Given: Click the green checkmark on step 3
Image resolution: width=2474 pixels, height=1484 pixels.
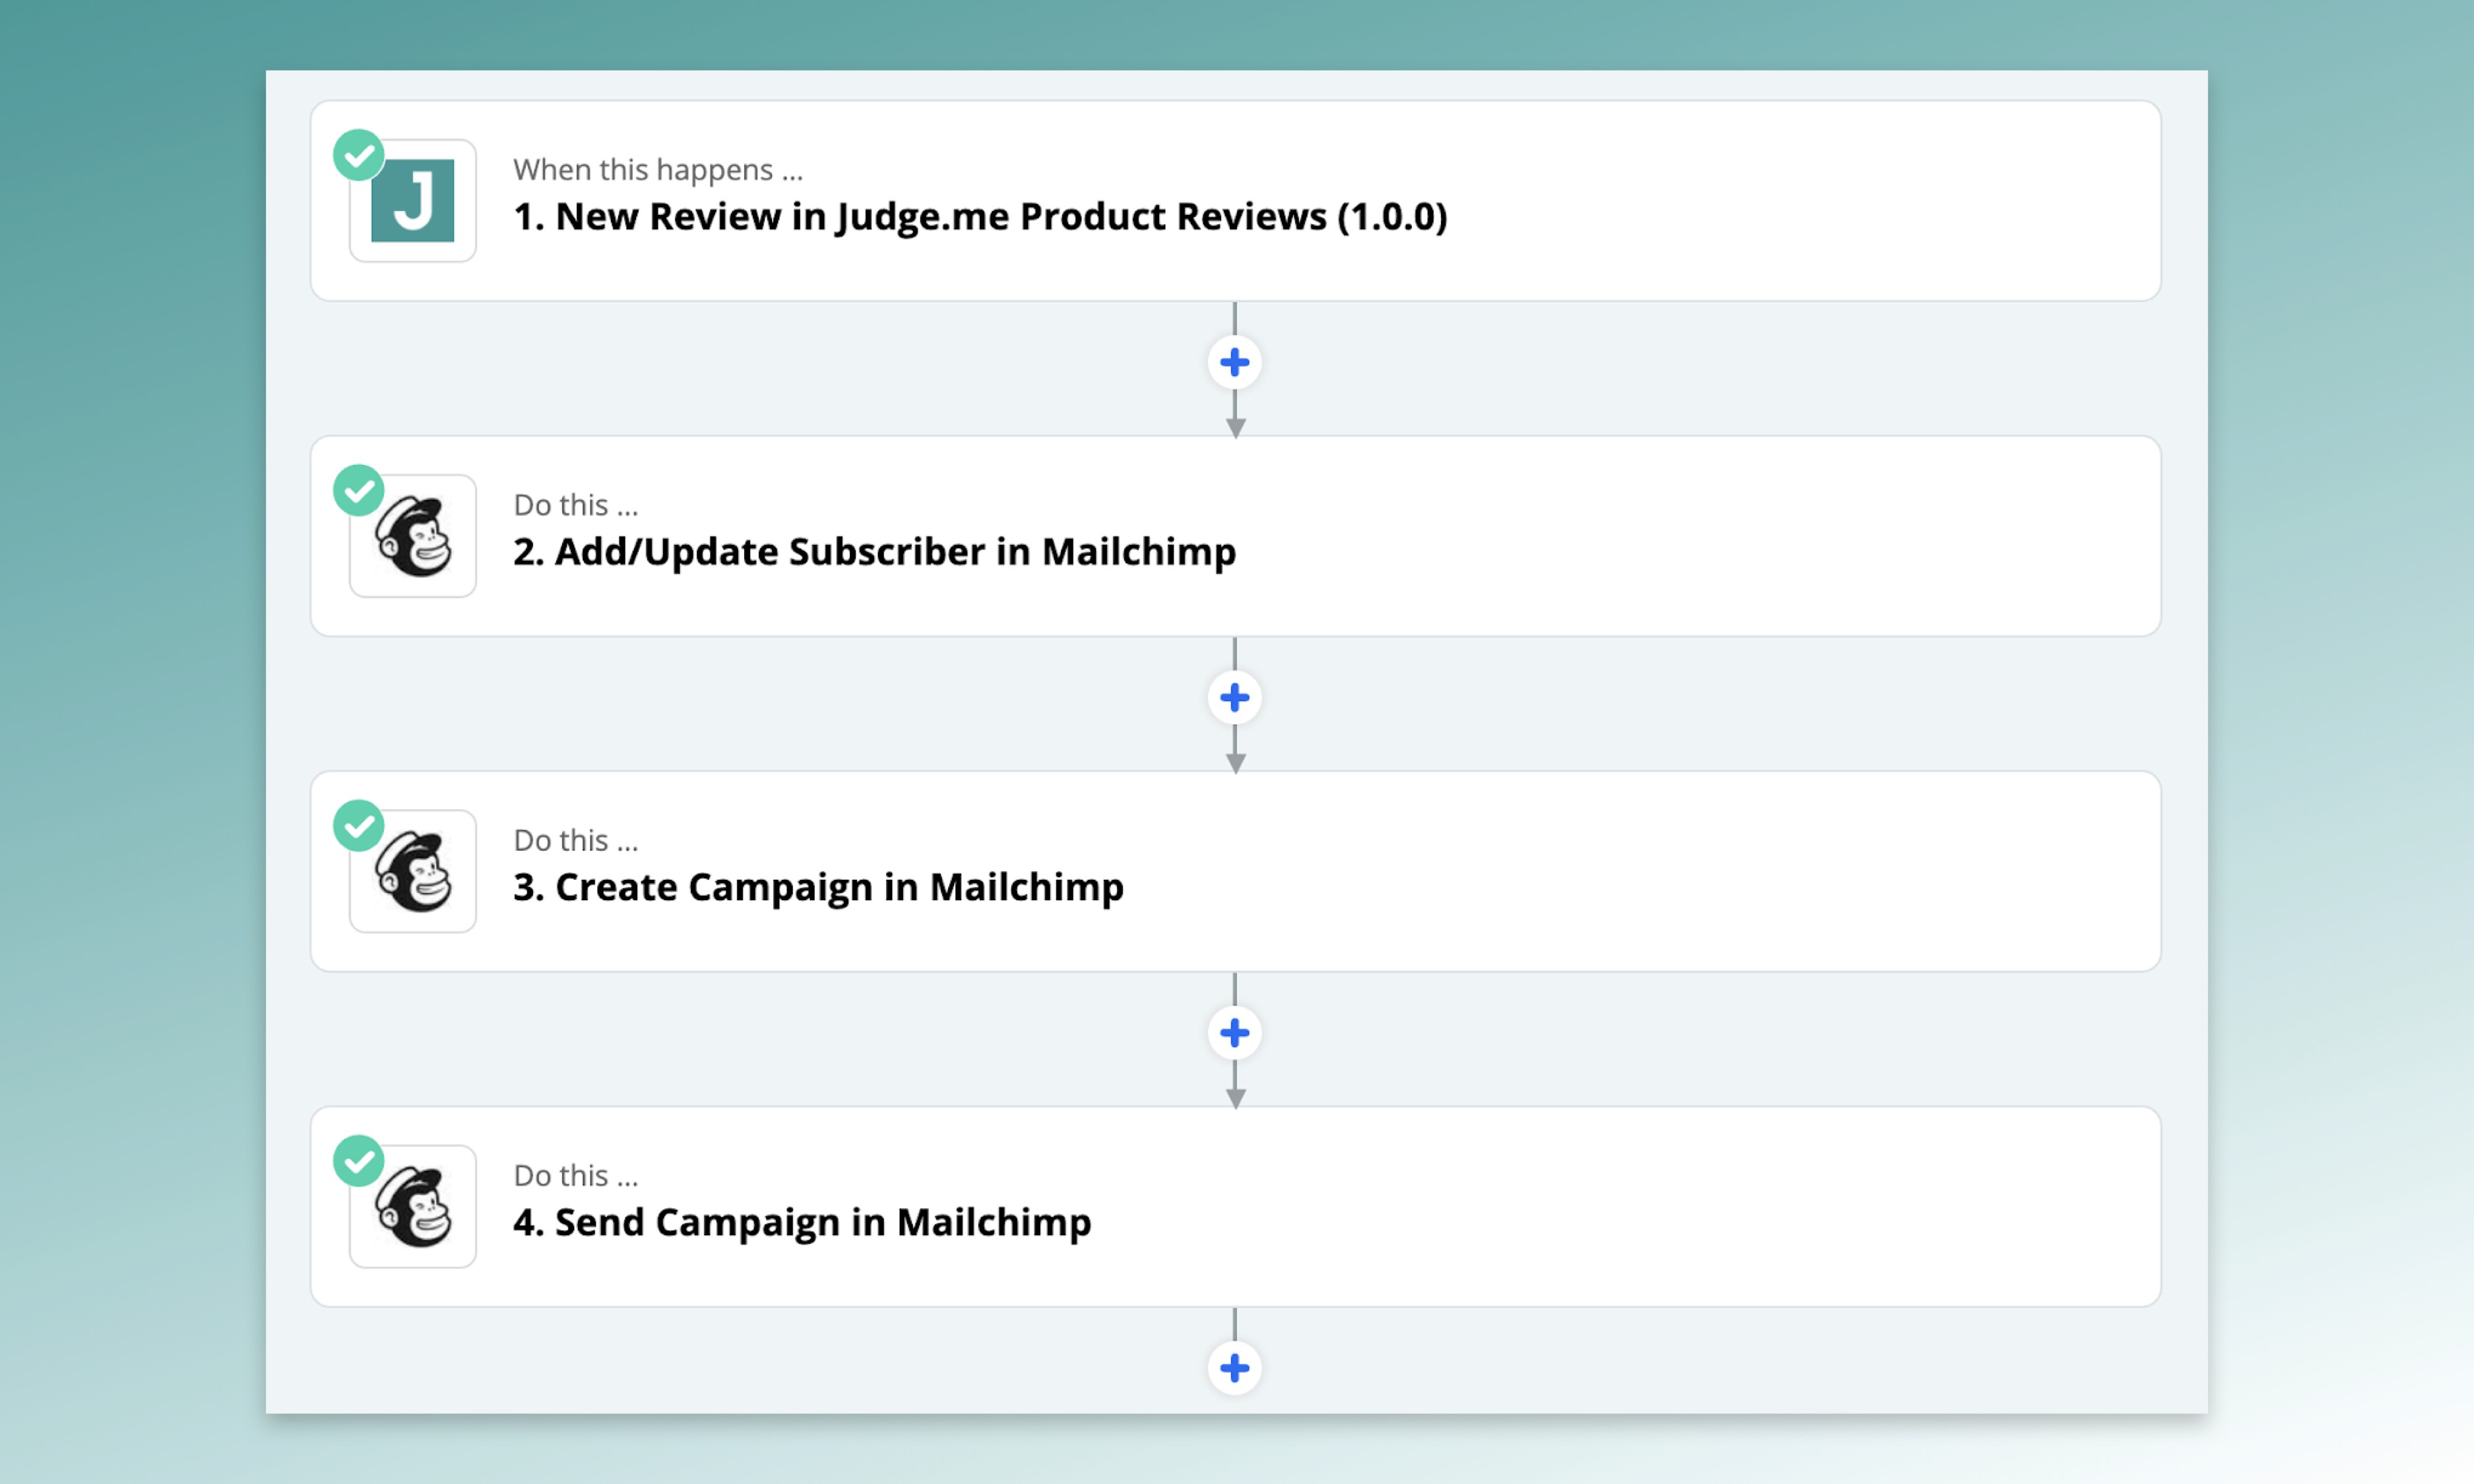Looking at the screenshot, I should [359, 826].
